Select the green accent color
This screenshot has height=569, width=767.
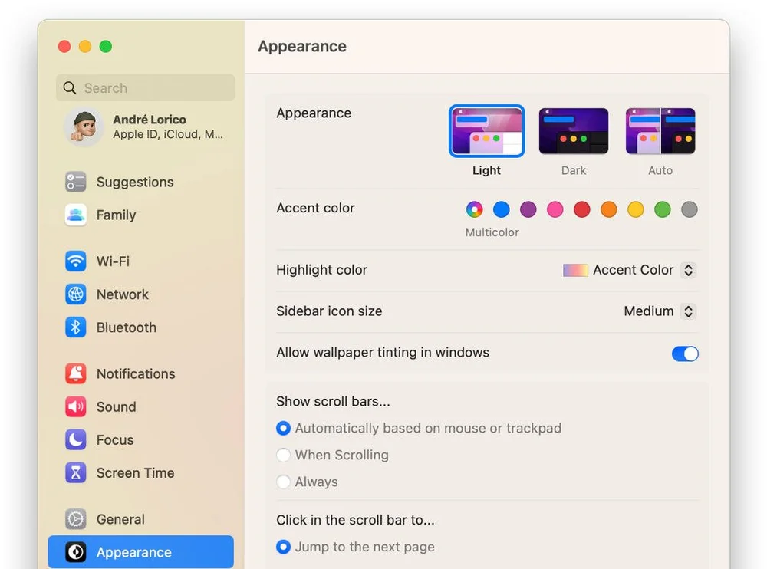click(x=662, y=209)
